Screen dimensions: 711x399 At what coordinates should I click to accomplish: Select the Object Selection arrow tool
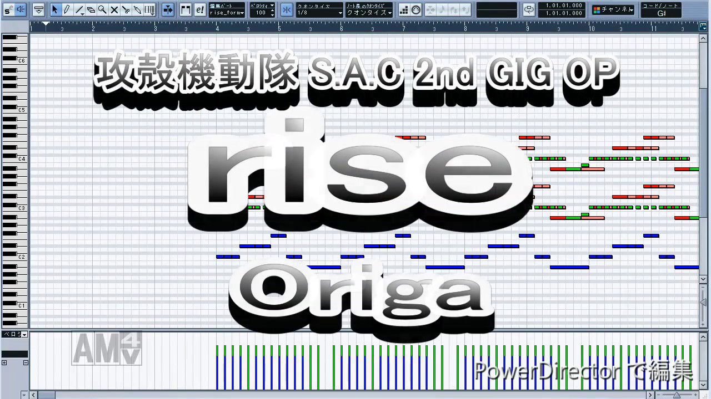point(55,9)
